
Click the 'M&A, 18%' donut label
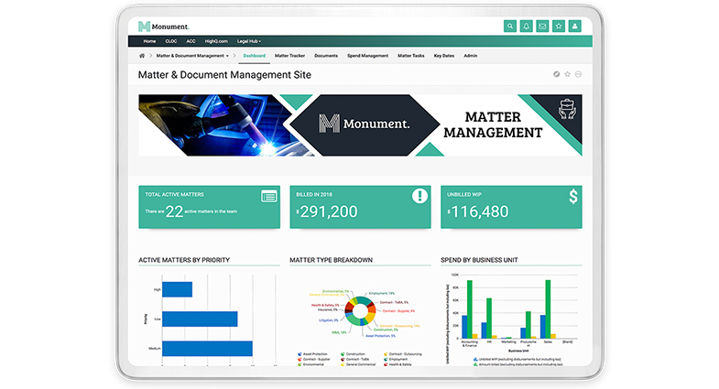point(339,332)
